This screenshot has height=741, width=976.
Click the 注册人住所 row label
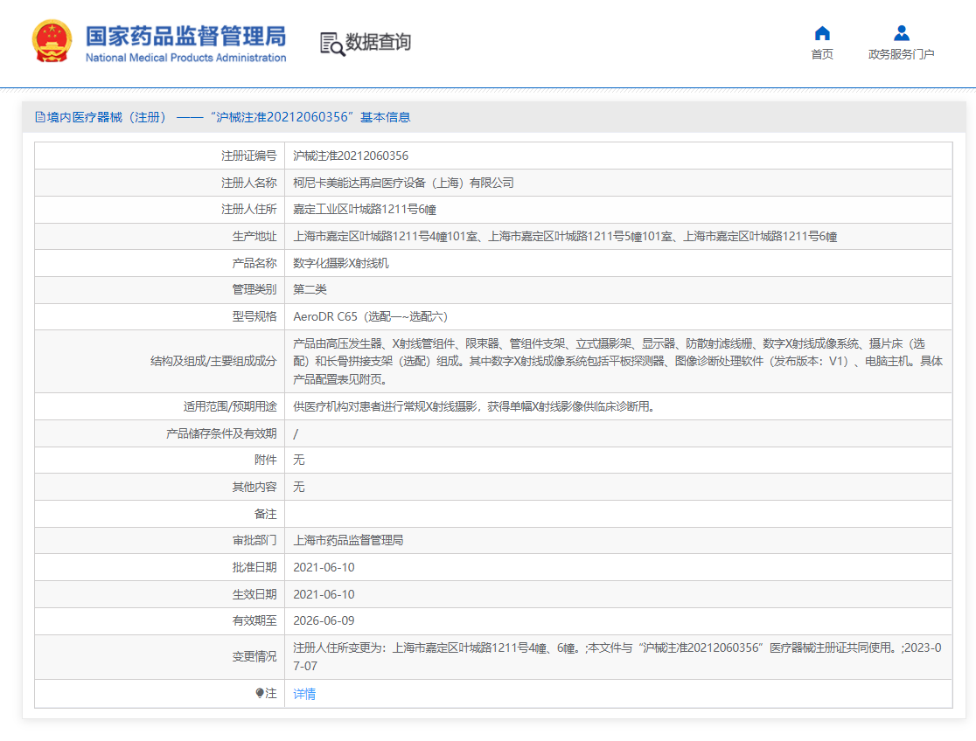point(249,210)
